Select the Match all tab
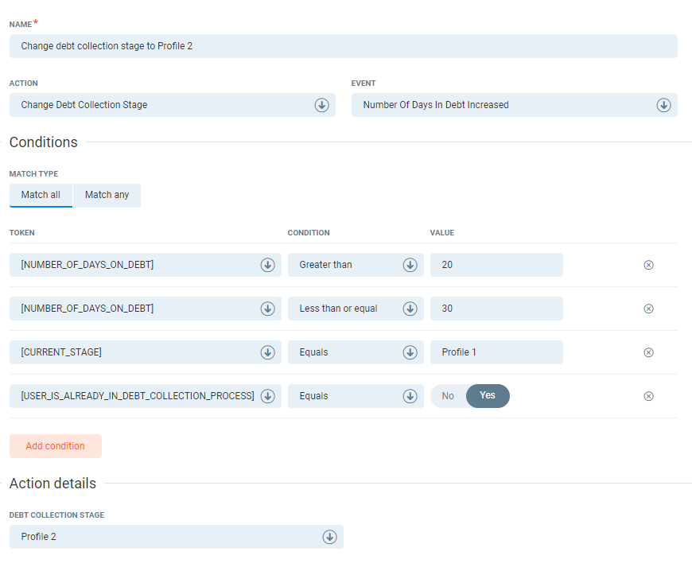The image size is (692, 575). pyautogui.click(x=41, y=195)
